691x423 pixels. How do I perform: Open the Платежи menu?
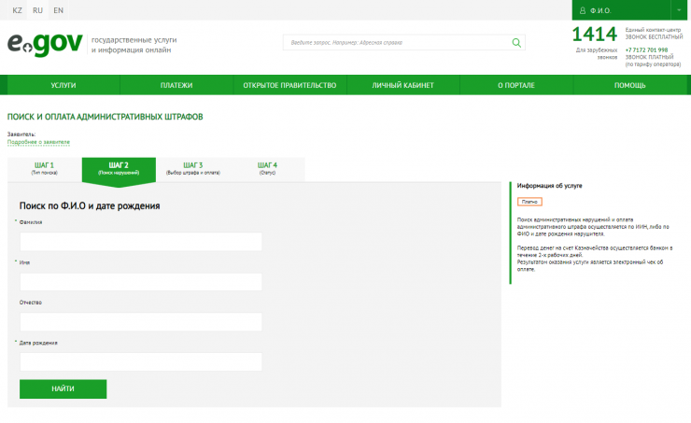point(176,85)
